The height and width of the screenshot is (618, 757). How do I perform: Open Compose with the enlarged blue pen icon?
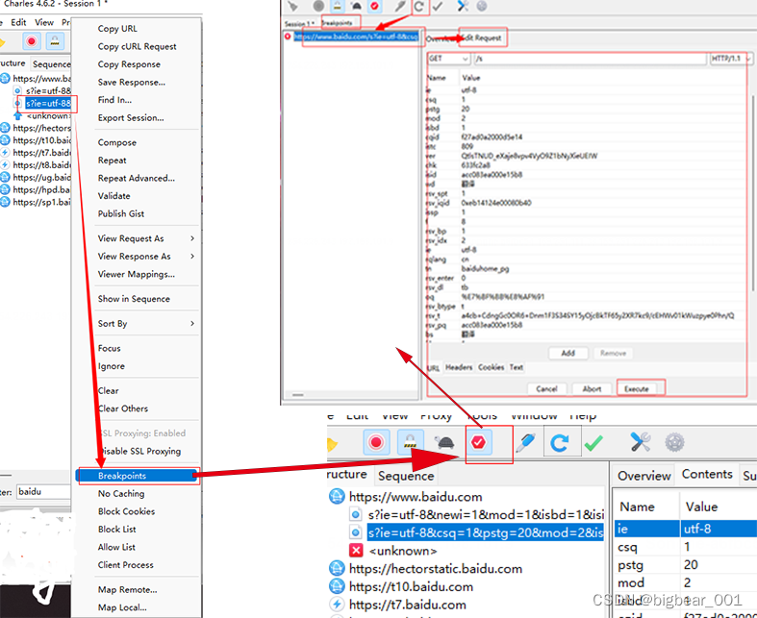(526, 442)
